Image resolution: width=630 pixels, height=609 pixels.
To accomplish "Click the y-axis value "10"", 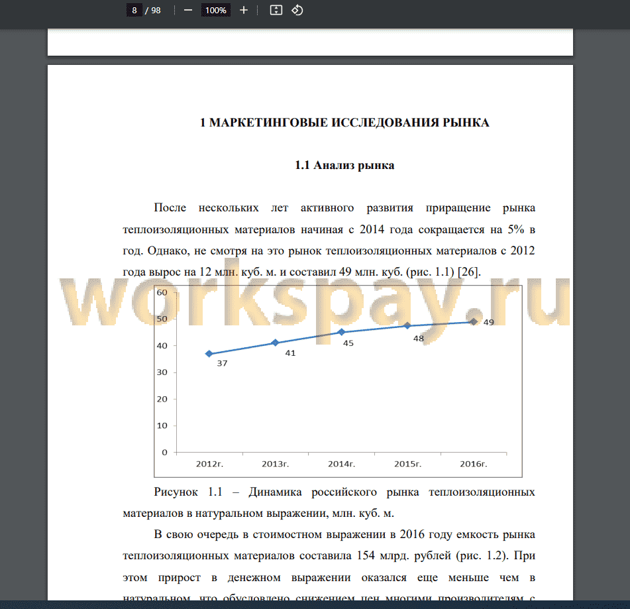I will coord(162,425).
